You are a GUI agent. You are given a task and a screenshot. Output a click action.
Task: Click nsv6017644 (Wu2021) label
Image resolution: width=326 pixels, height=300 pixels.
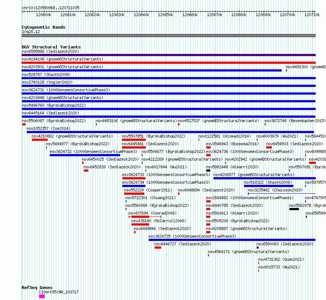tap(166, 167)
